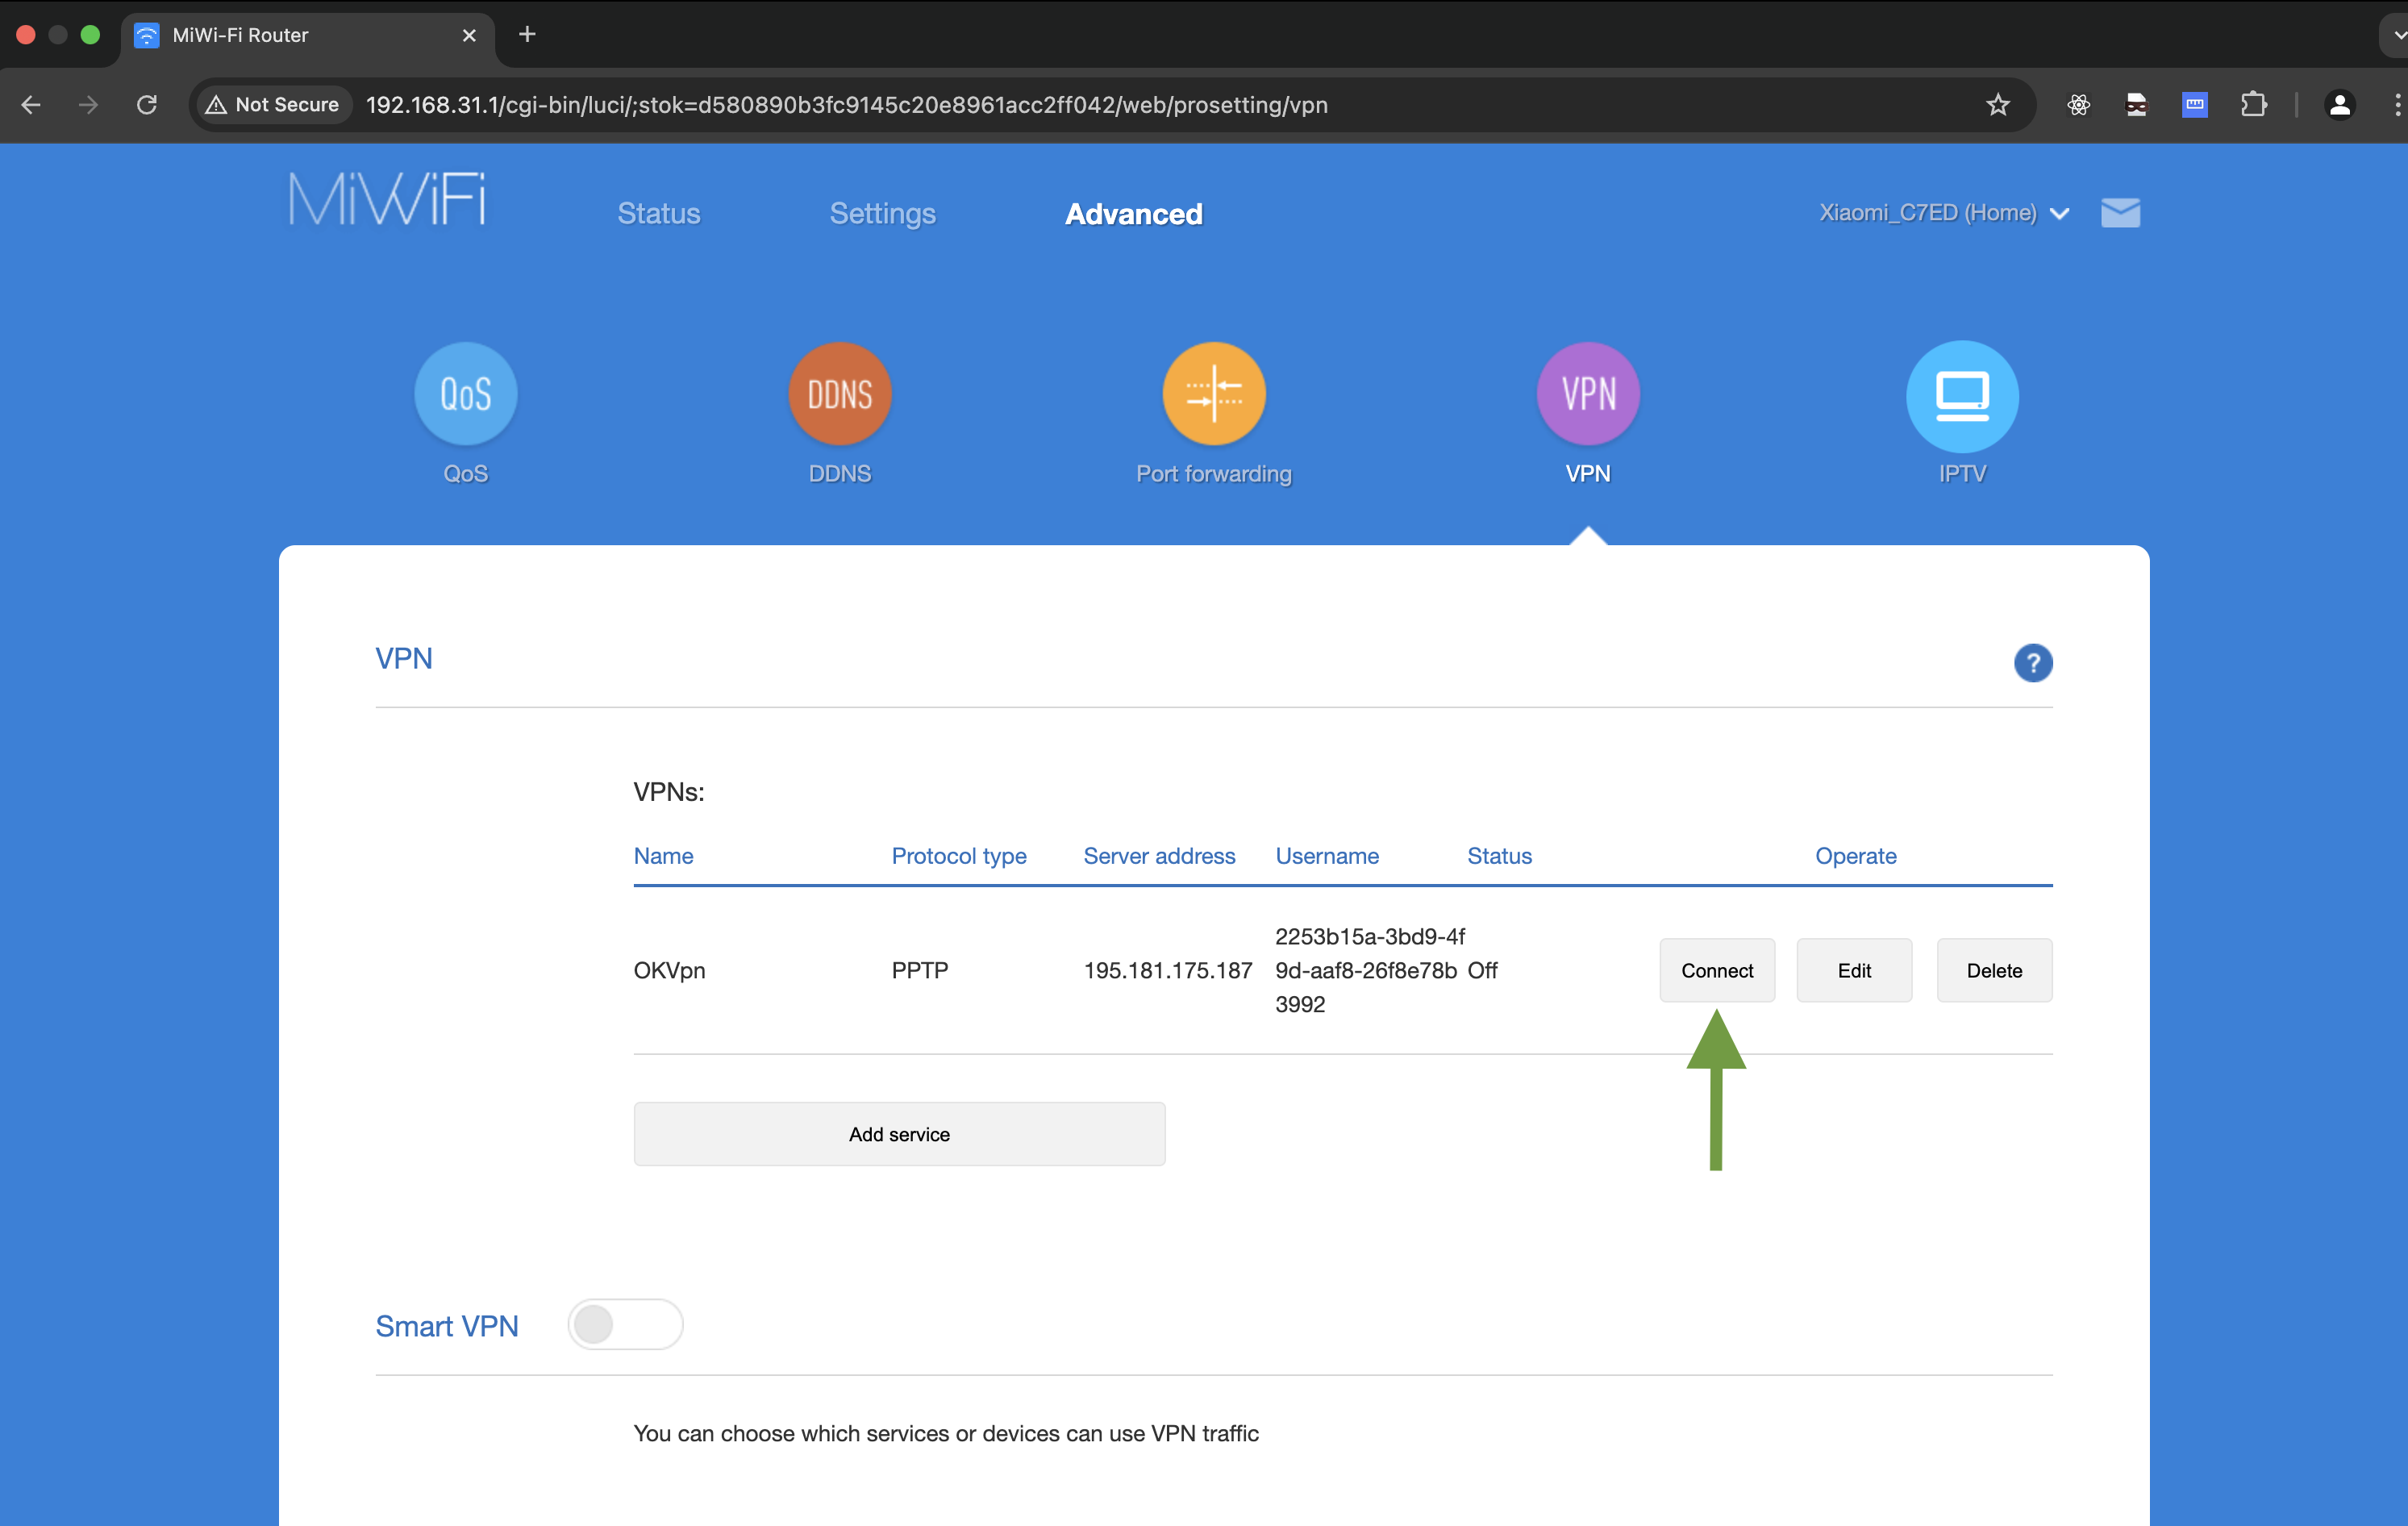Open the mail envelope notifications icon
The width and height of the screenshot is (2408, 1526).
pyautogui.click(x=2120, y=213)
